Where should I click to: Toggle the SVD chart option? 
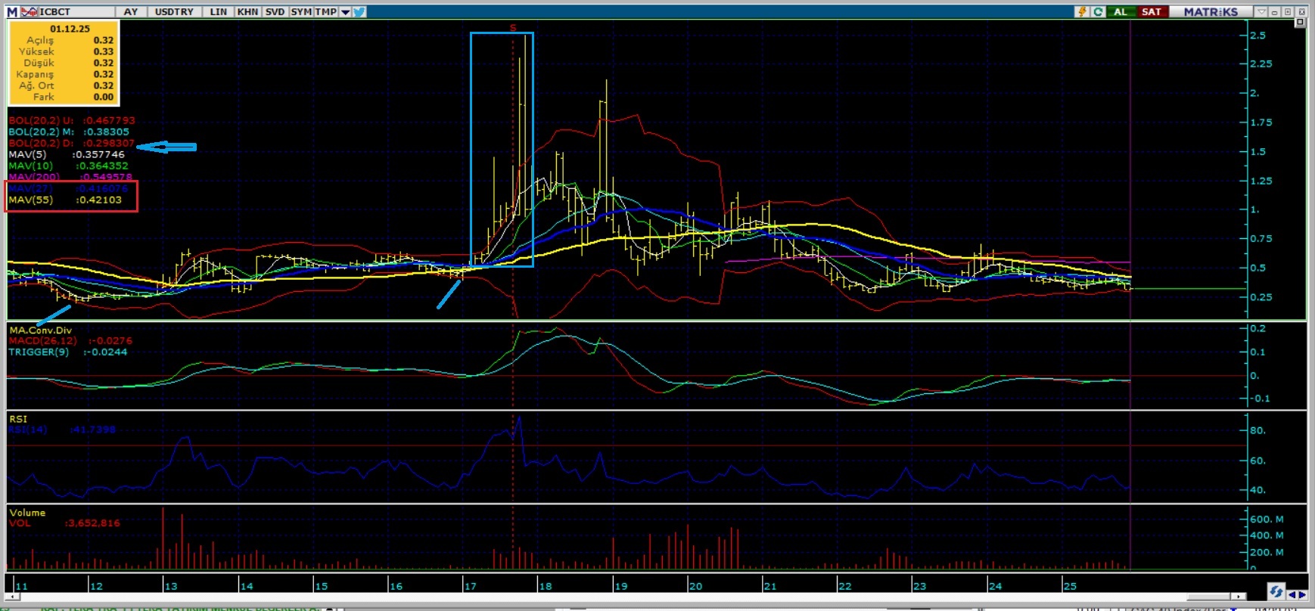pyautogui.click(x=275, y=12)
